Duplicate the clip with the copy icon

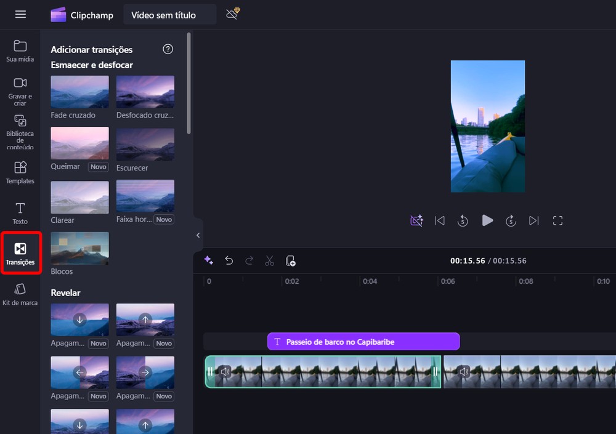click(x=290, y=260)
